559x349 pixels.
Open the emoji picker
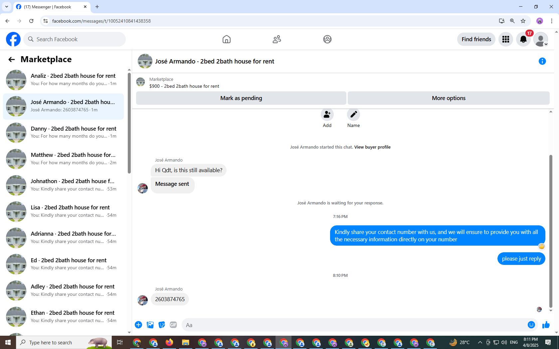531,325
